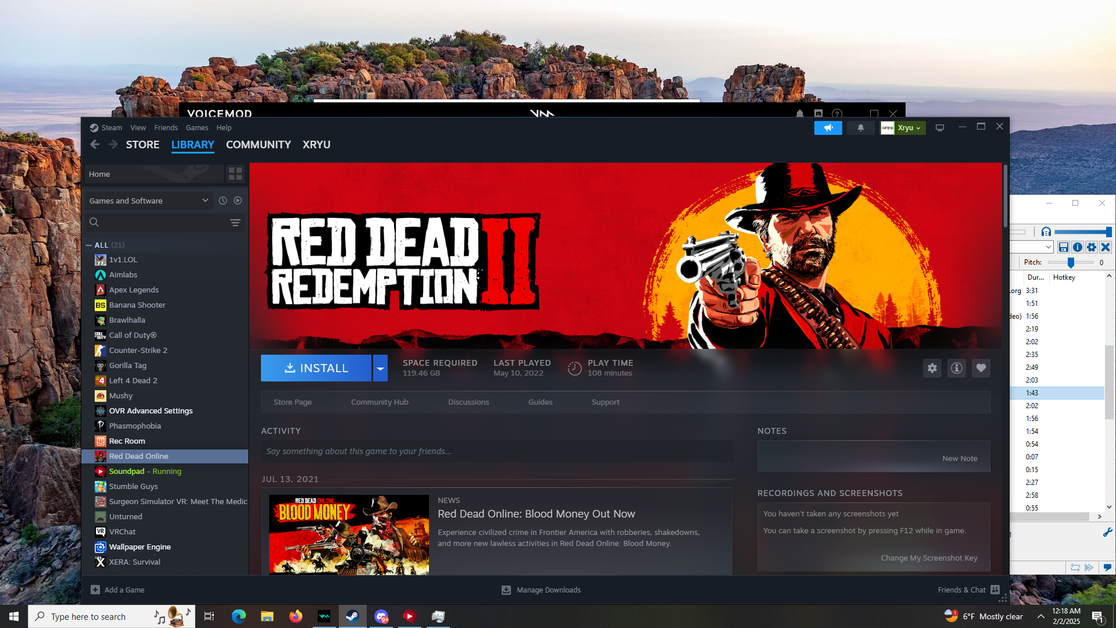
Task: Open advanced filter options icon
Action: (235, 223)
